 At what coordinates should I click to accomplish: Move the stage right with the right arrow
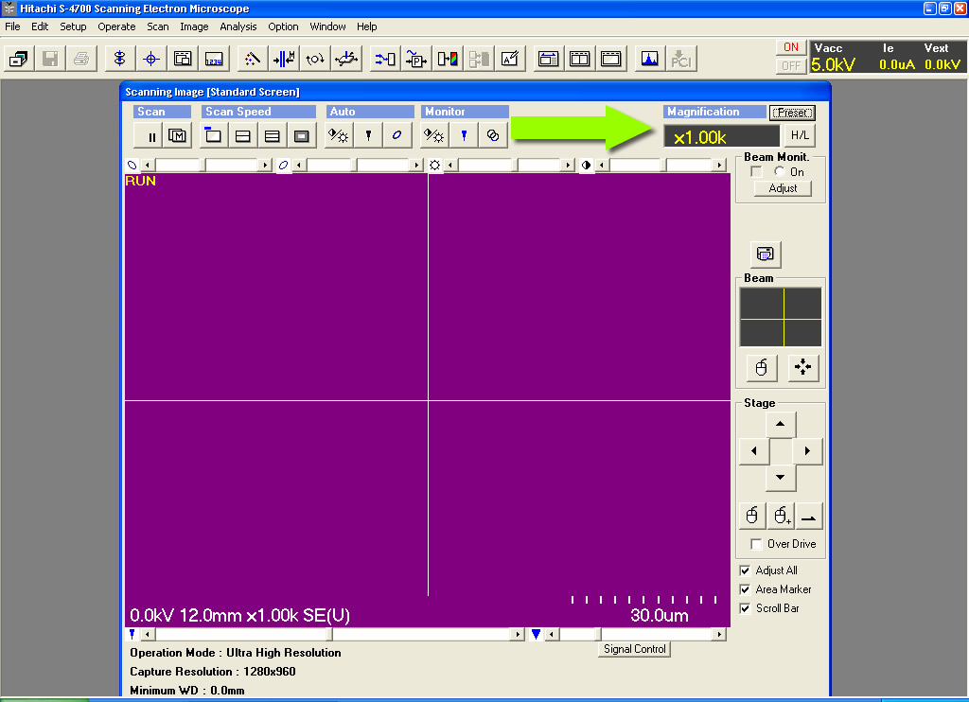pos(807,450)
